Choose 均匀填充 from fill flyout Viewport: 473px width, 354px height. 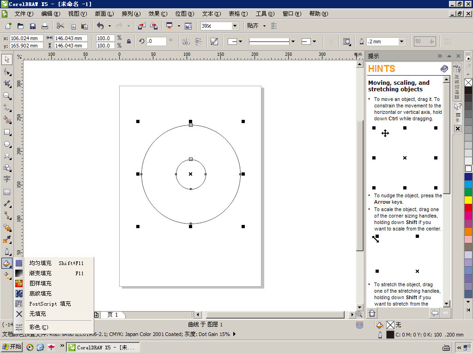pos(54,263)
